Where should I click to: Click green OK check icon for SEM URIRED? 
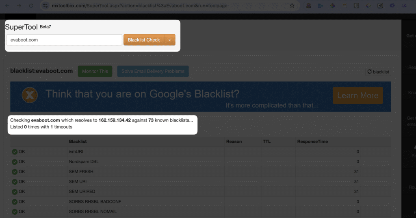point(15,192)
